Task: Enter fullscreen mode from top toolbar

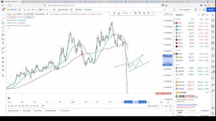Action: 200,10
